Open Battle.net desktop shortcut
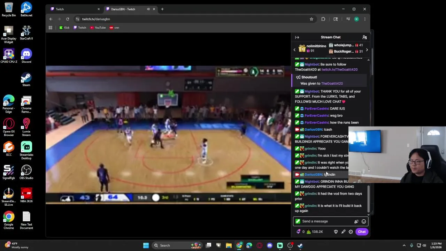The width and height of the screenshot is (446, 251). point(26,9)
